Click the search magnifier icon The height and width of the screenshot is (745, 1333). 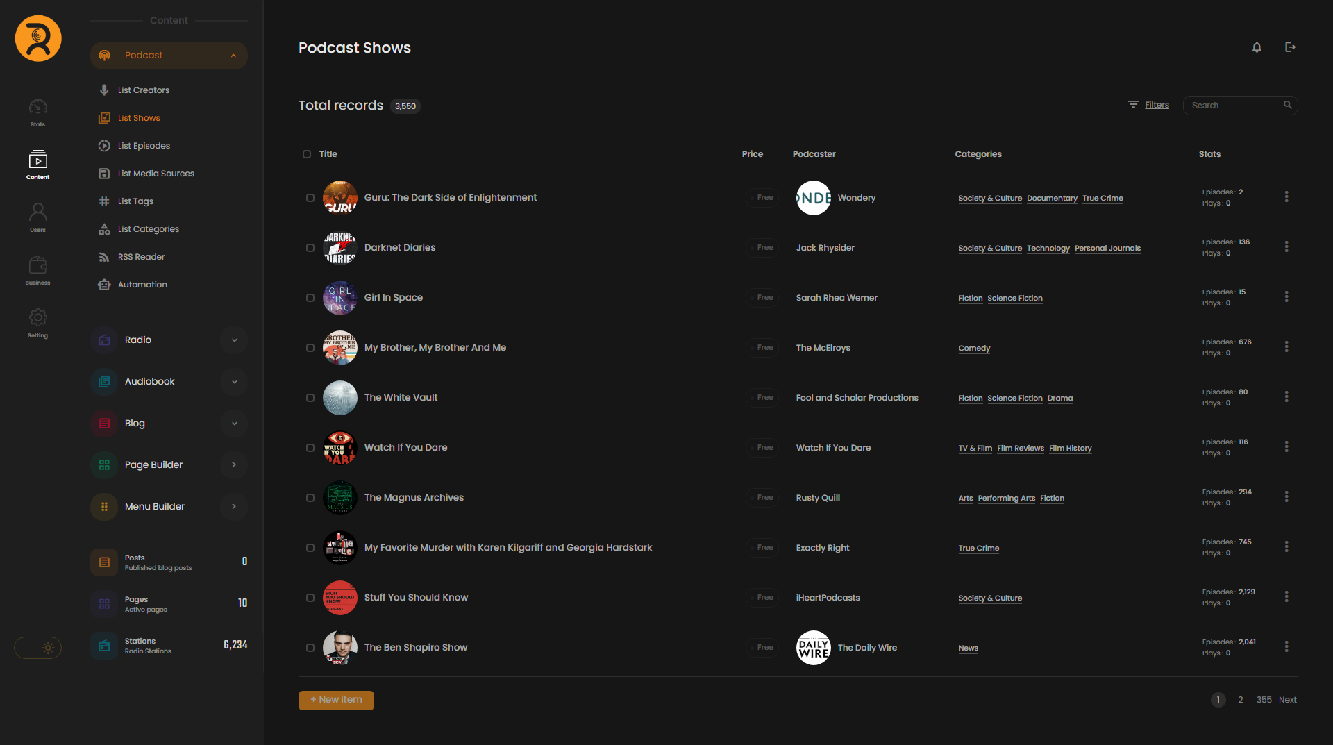[x=1288, y=105]
